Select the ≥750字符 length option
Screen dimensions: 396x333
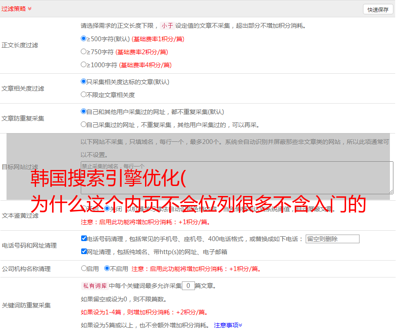(84, 52)
